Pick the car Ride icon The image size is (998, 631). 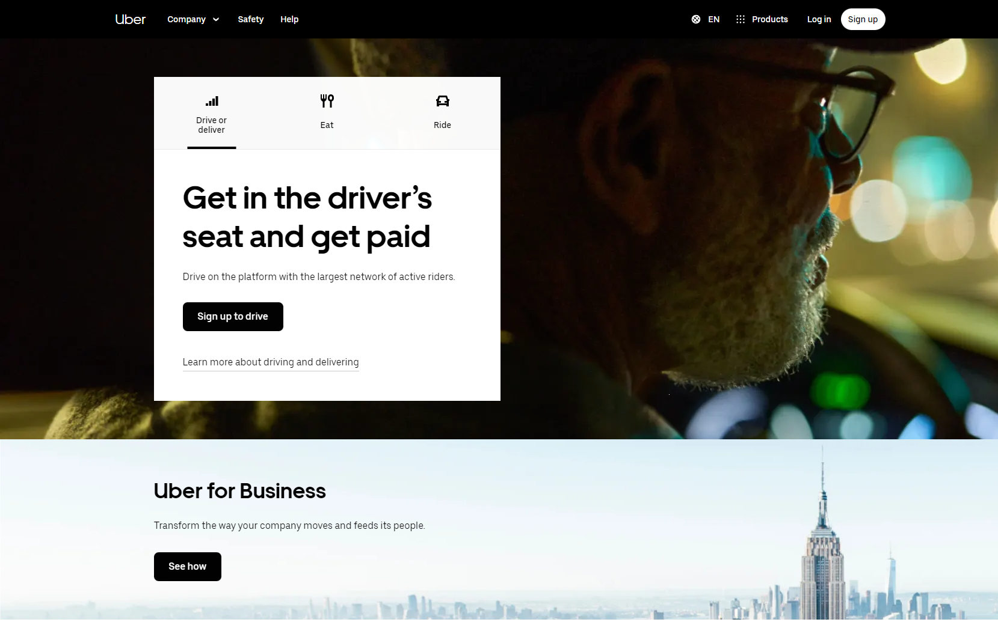pyautogui.click(x=443, y=101)
